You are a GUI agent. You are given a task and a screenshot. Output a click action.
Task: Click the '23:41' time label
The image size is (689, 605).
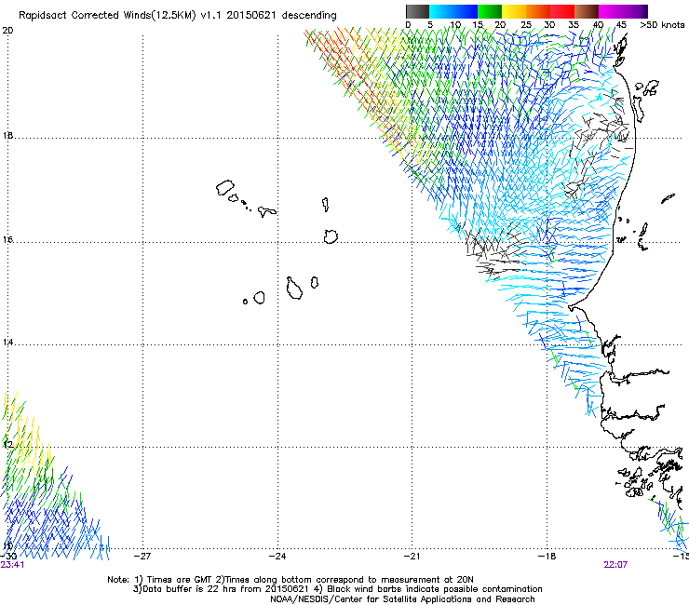12,565
